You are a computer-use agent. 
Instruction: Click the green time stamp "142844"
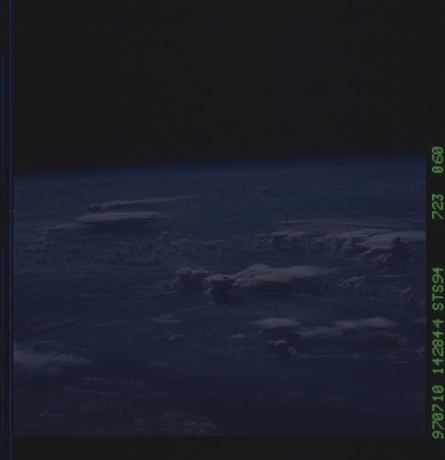pyautogui.click(x=438, y=347)
